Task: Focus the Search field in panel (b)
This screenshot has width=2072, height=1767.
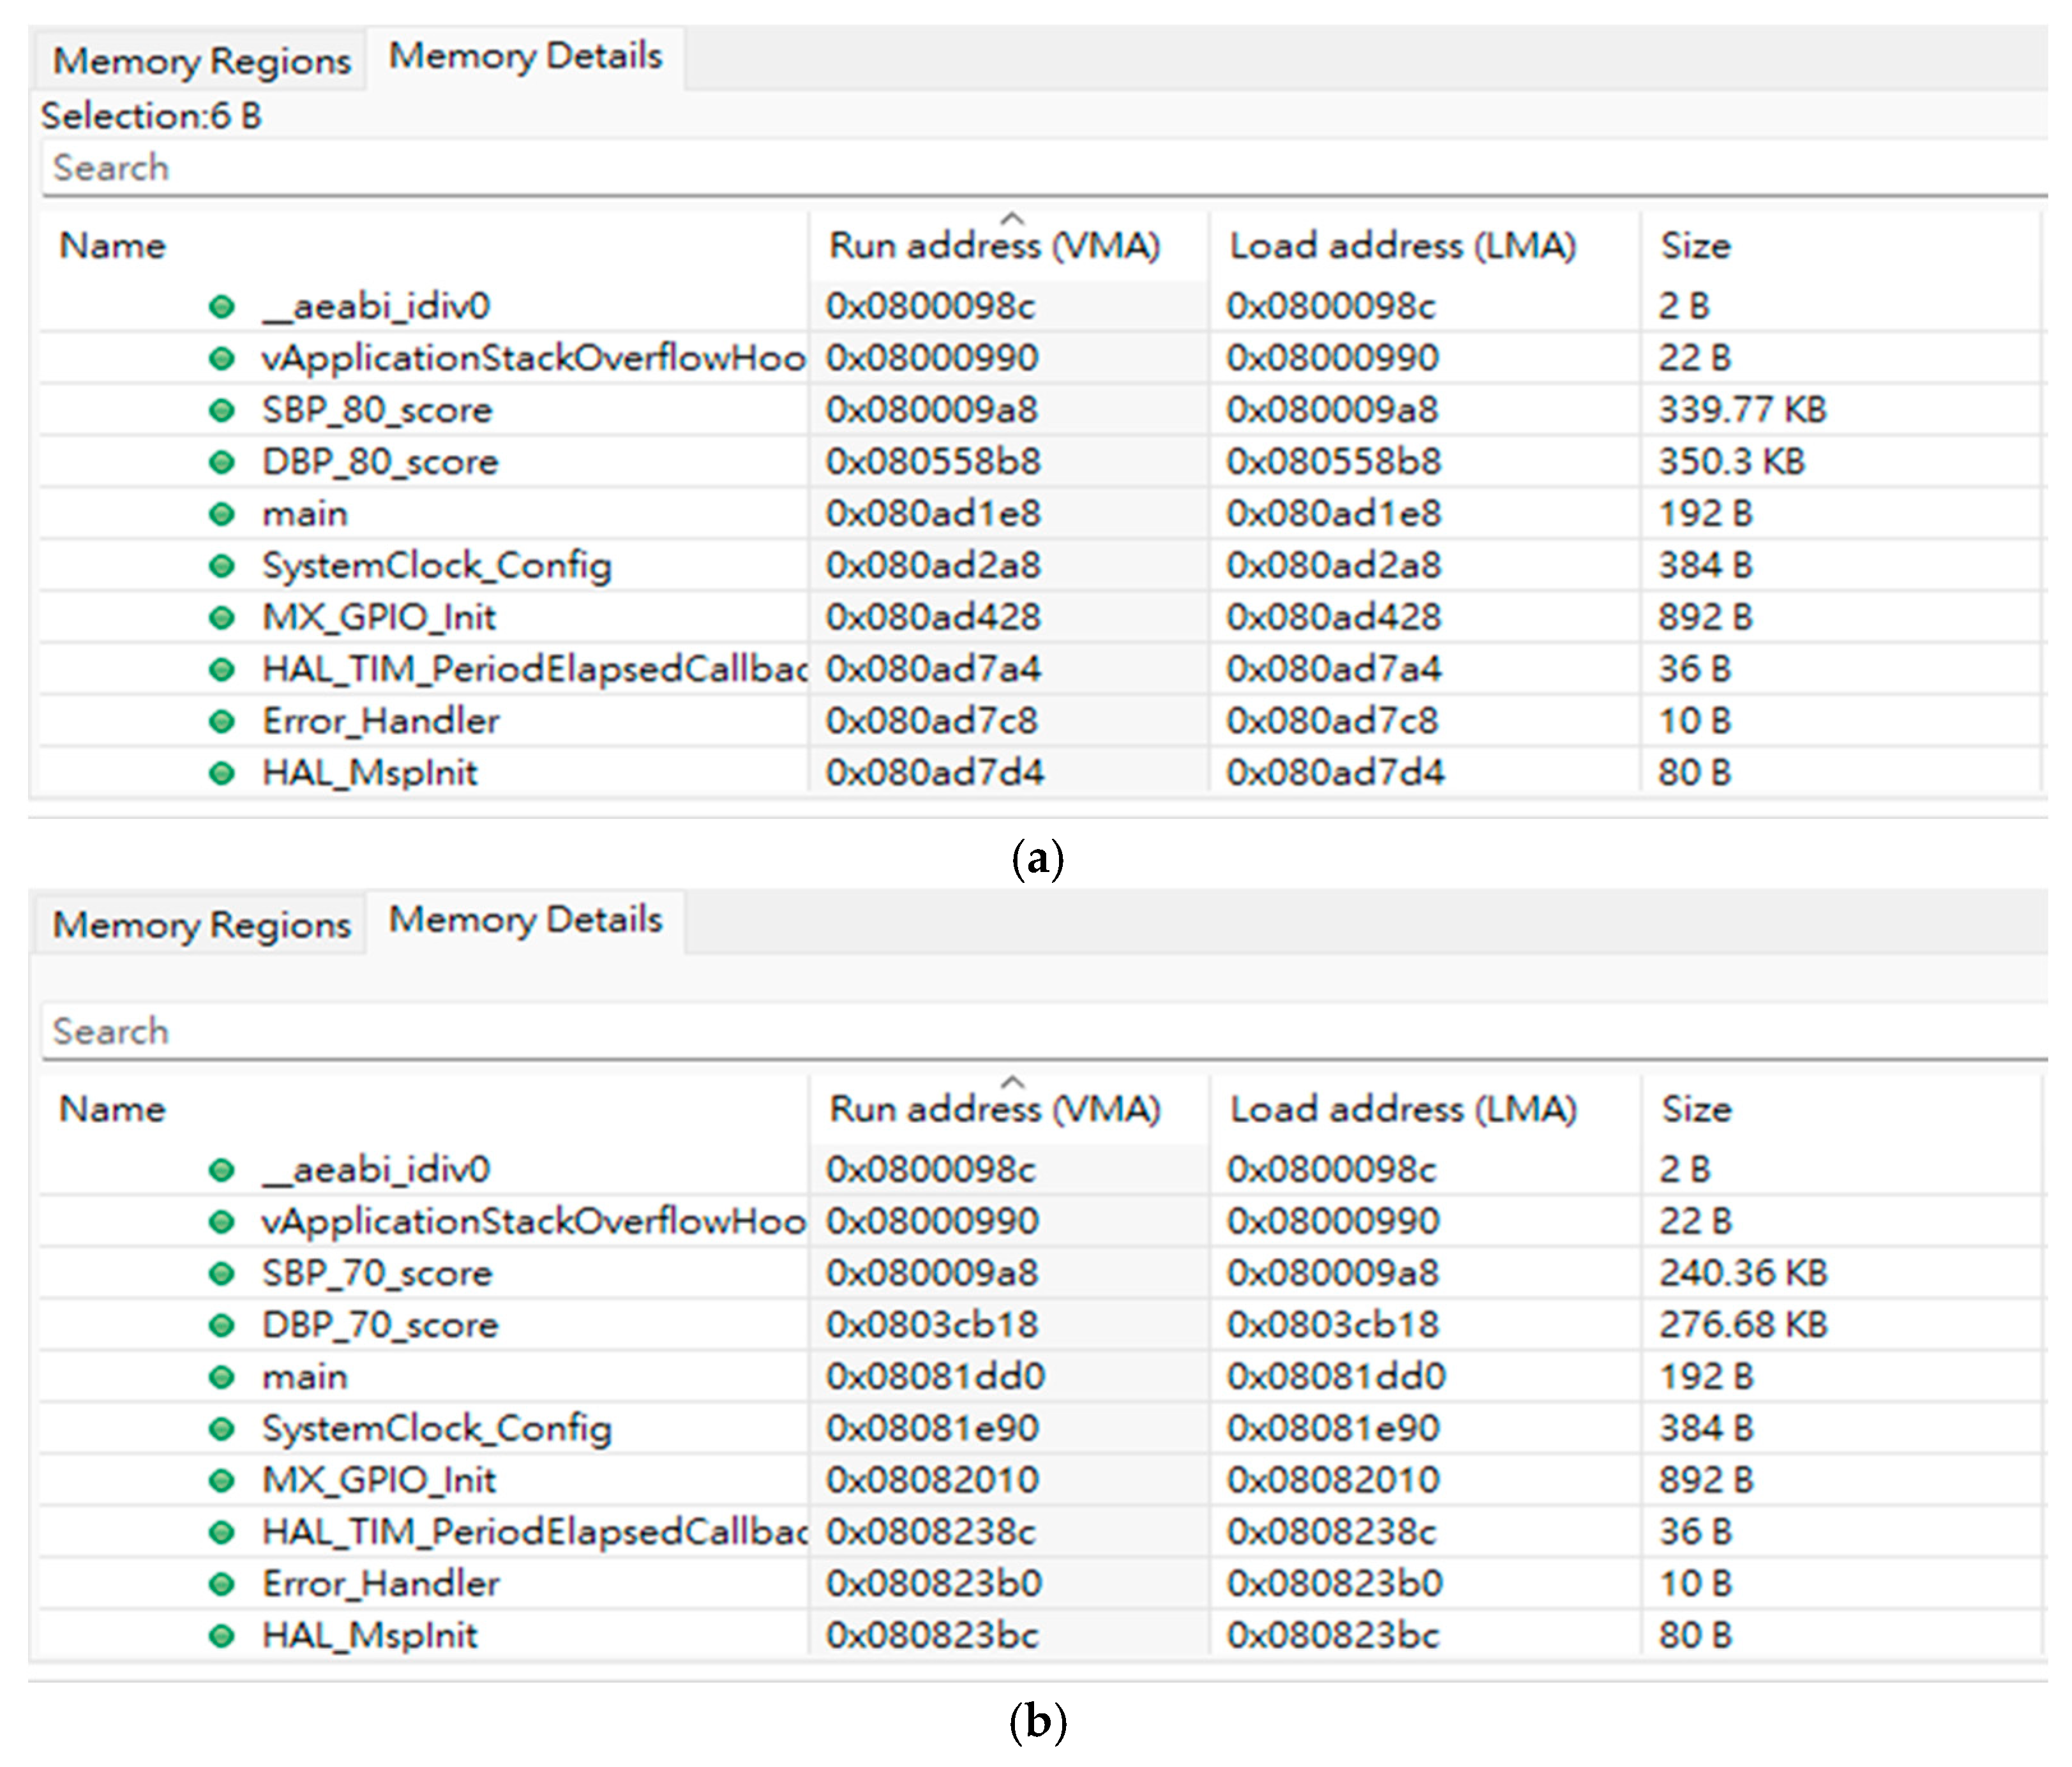Action: [x=1044, y=1031]
